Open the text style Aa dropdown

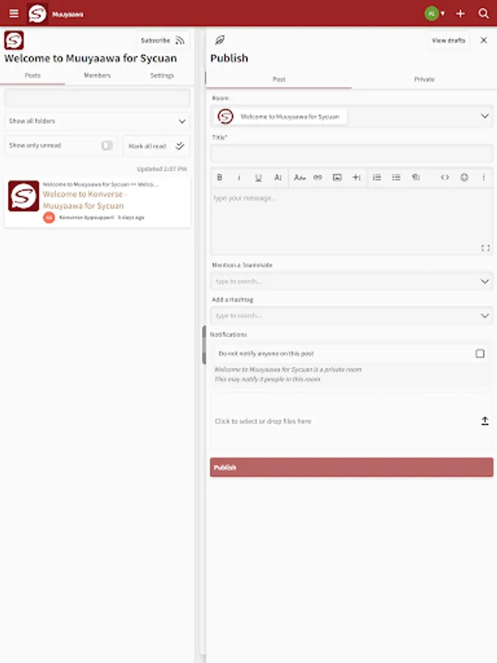click(300, 177)
